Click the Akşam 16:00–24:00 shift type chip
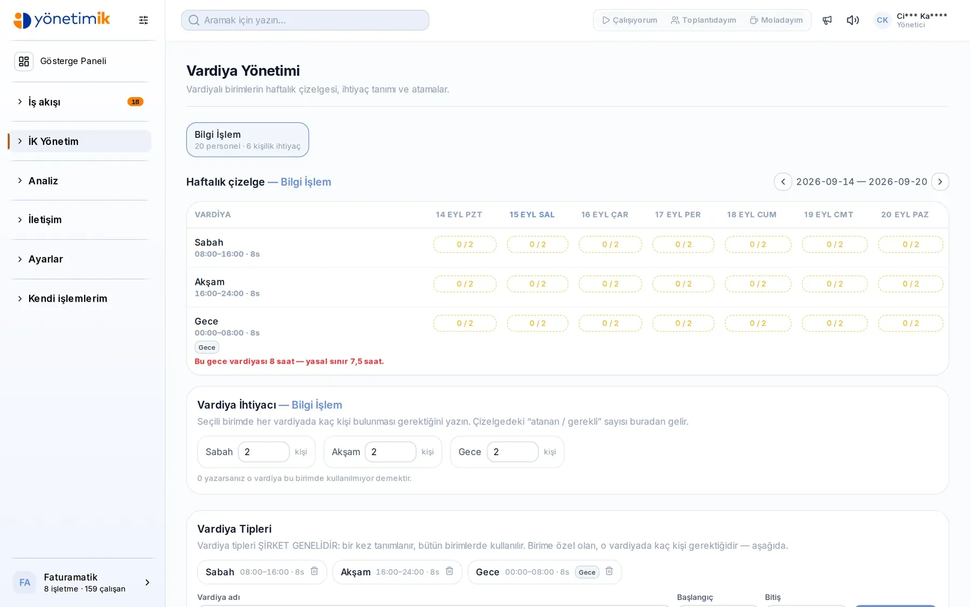970x607 pixels. tap(397, 572)
